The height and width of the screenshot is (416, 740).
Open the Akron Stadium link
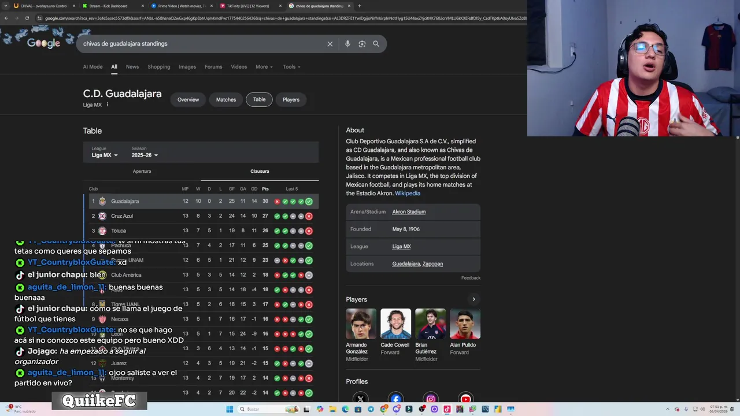(x=409, y=211)
